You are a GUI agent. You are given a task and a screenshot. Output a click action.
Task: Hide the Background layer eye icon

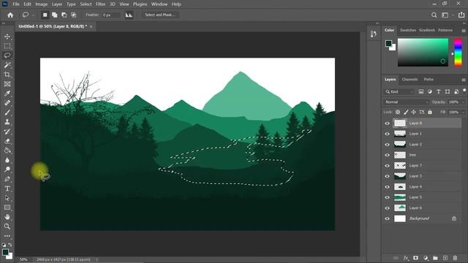click(387, 218)
